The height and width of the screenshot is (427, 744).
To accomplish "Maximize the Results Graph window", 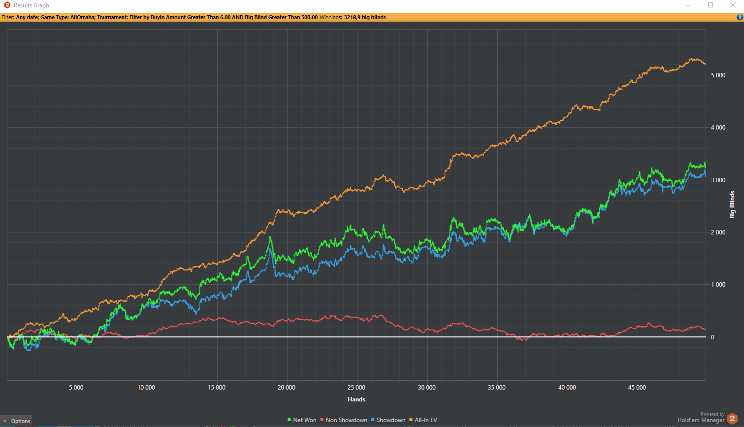I will pos(711,5).
